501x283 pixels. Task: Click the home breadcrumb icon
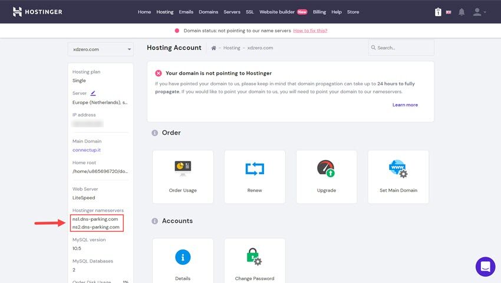[x=214, y=48]
